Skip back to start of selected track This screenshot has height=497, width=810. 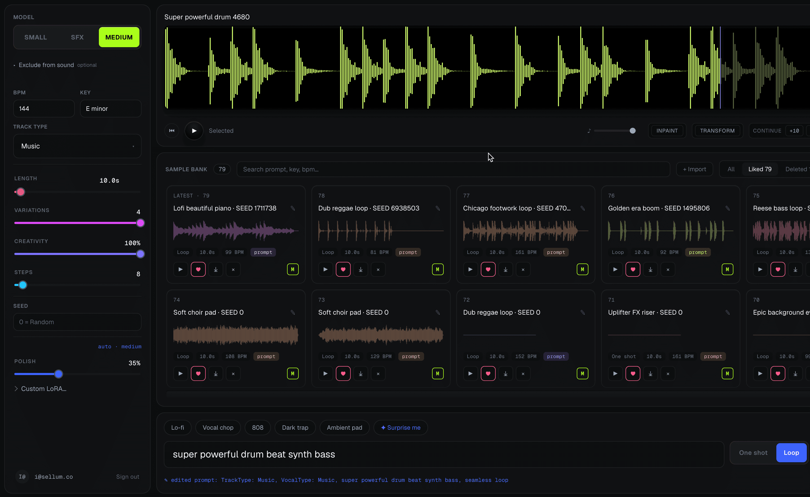pyautogui.click(x=171, y=131)
